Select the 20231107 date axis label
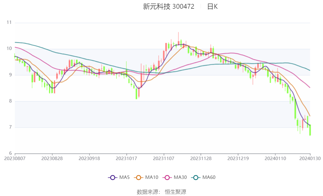The image size is (323, 196). 163,158
